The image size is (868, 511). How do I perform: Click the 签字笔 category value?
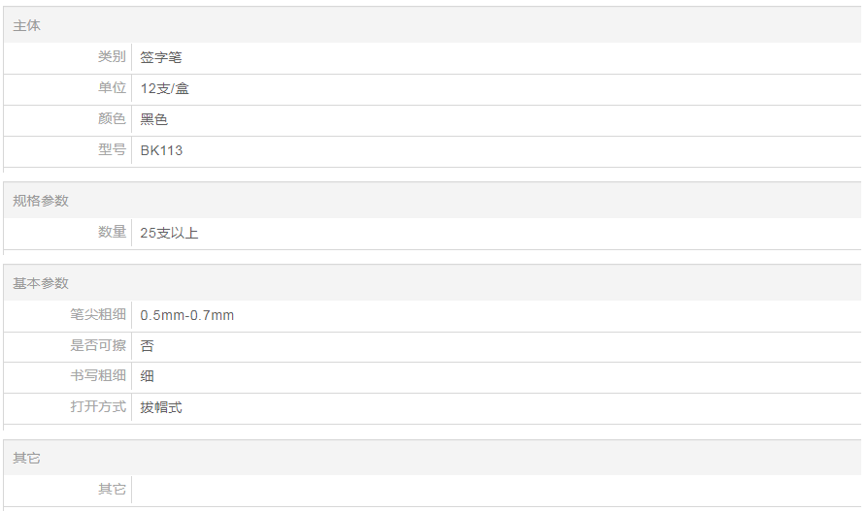pyautogui.click(x=160, y=58)
